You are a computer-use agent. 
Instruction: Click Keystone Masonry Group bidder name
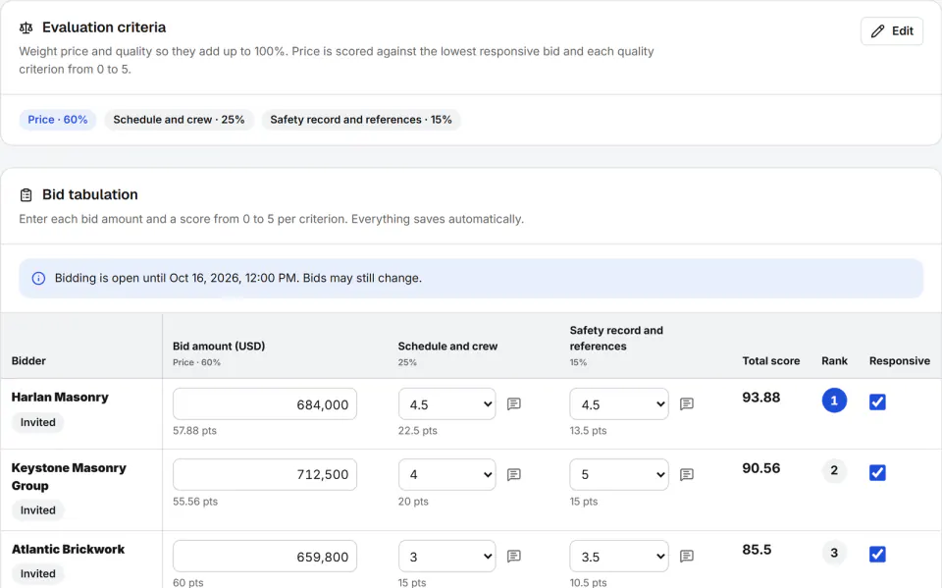tap(69, 477)
